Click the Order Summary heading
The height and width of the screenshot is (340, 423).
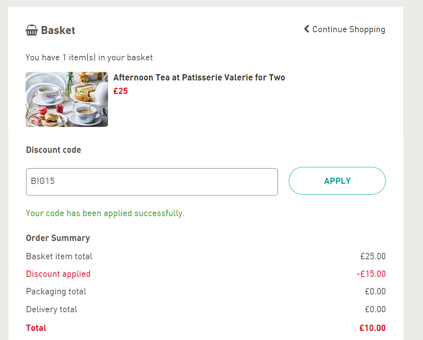coord(58,238)
